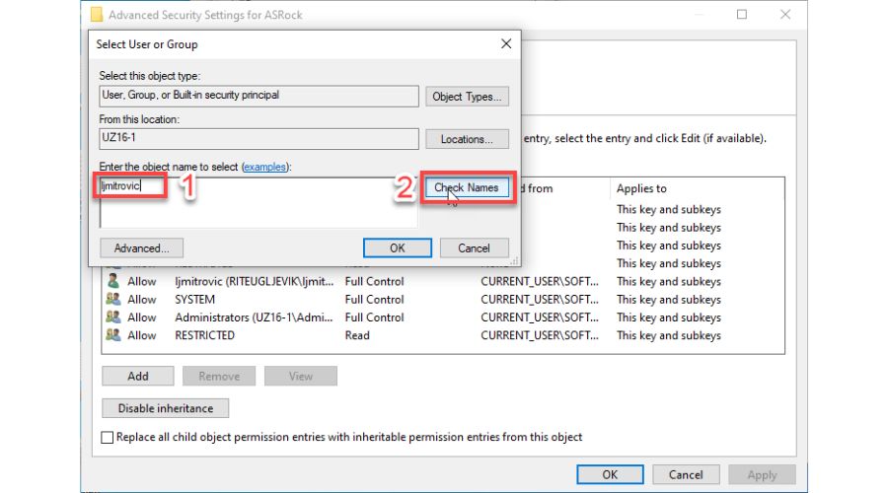Click Full Control in SYSTEM row
The image size is (888, 493).
click(x=374, y=300)
